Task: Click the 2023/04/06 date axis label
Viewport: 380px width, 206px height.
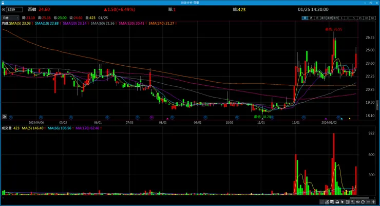Action: click(x=36, y=122)
